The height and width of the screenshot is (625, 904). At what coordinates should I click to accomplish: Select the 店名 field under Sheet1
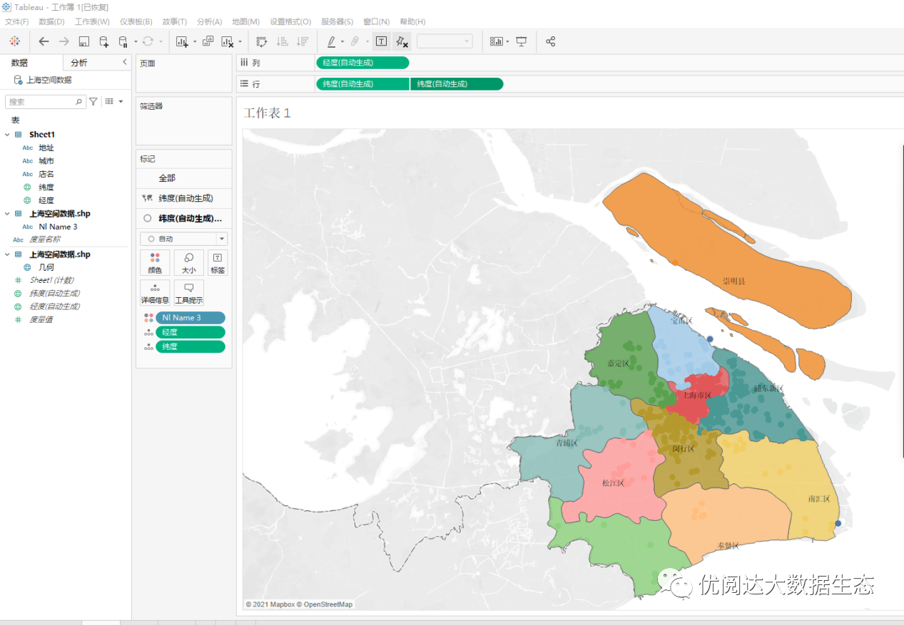pos(46,174)
